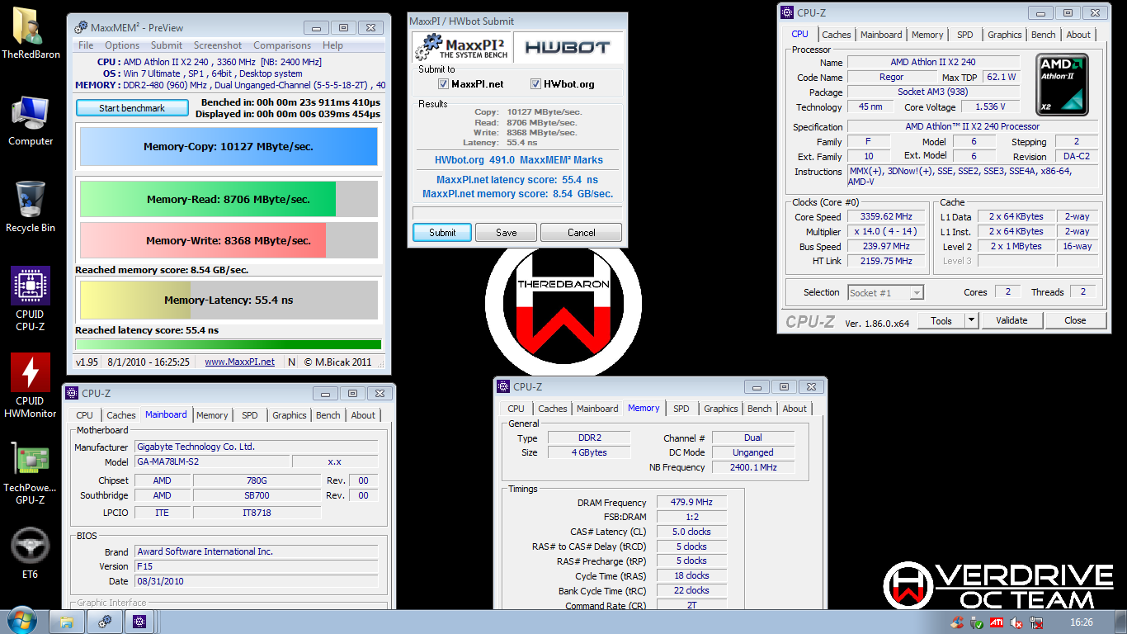Click the Cancel button in submit dialog
Image resolution: width=1127 pixels, height=634 pixels.
point(581,233)
